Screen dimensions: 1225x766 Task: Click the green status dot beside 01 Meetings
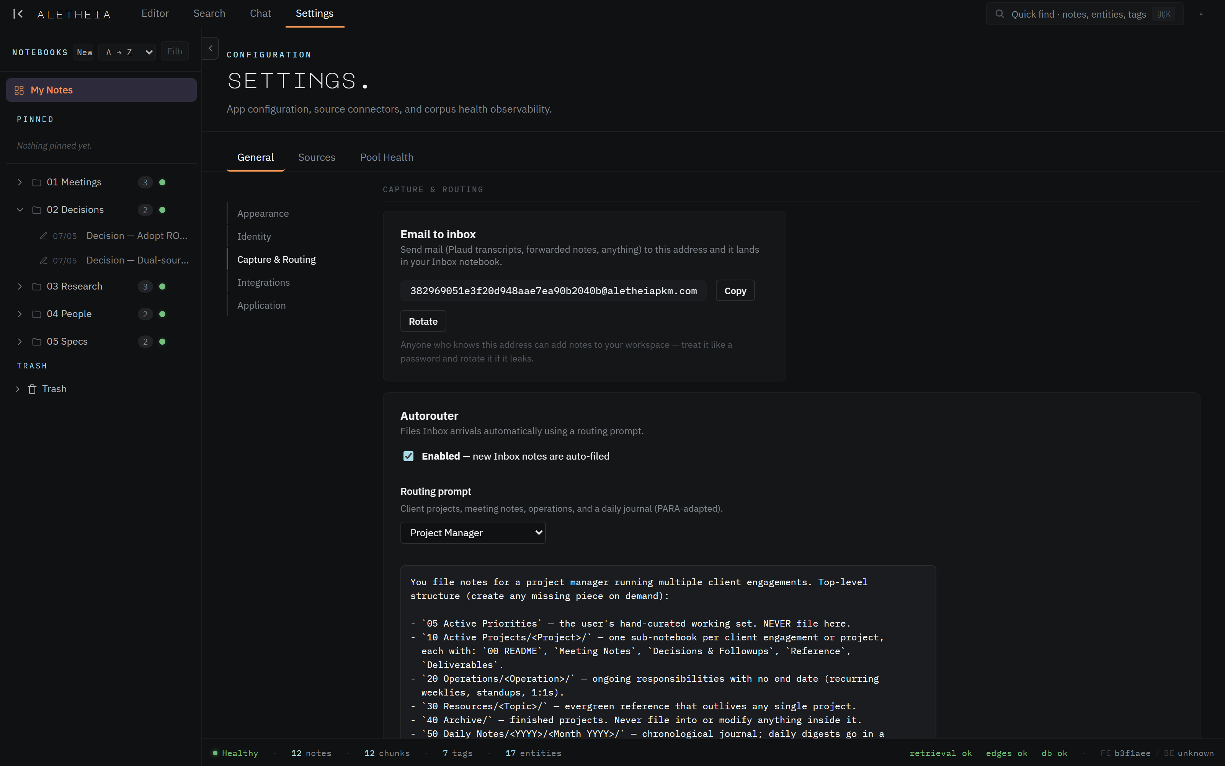tap(162, 182)
